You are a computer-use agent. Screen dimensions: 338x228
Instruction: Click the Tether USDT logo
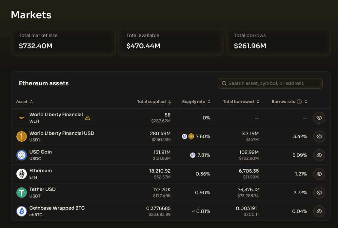point(22,193)
